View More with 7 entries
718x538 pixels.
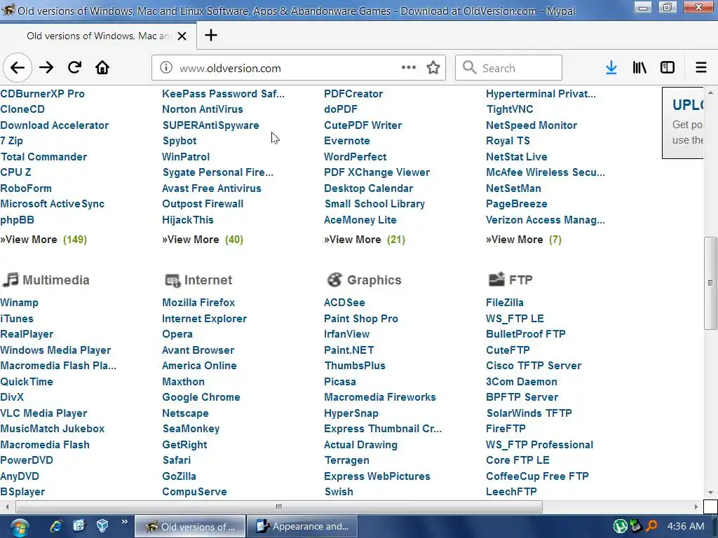523,240
